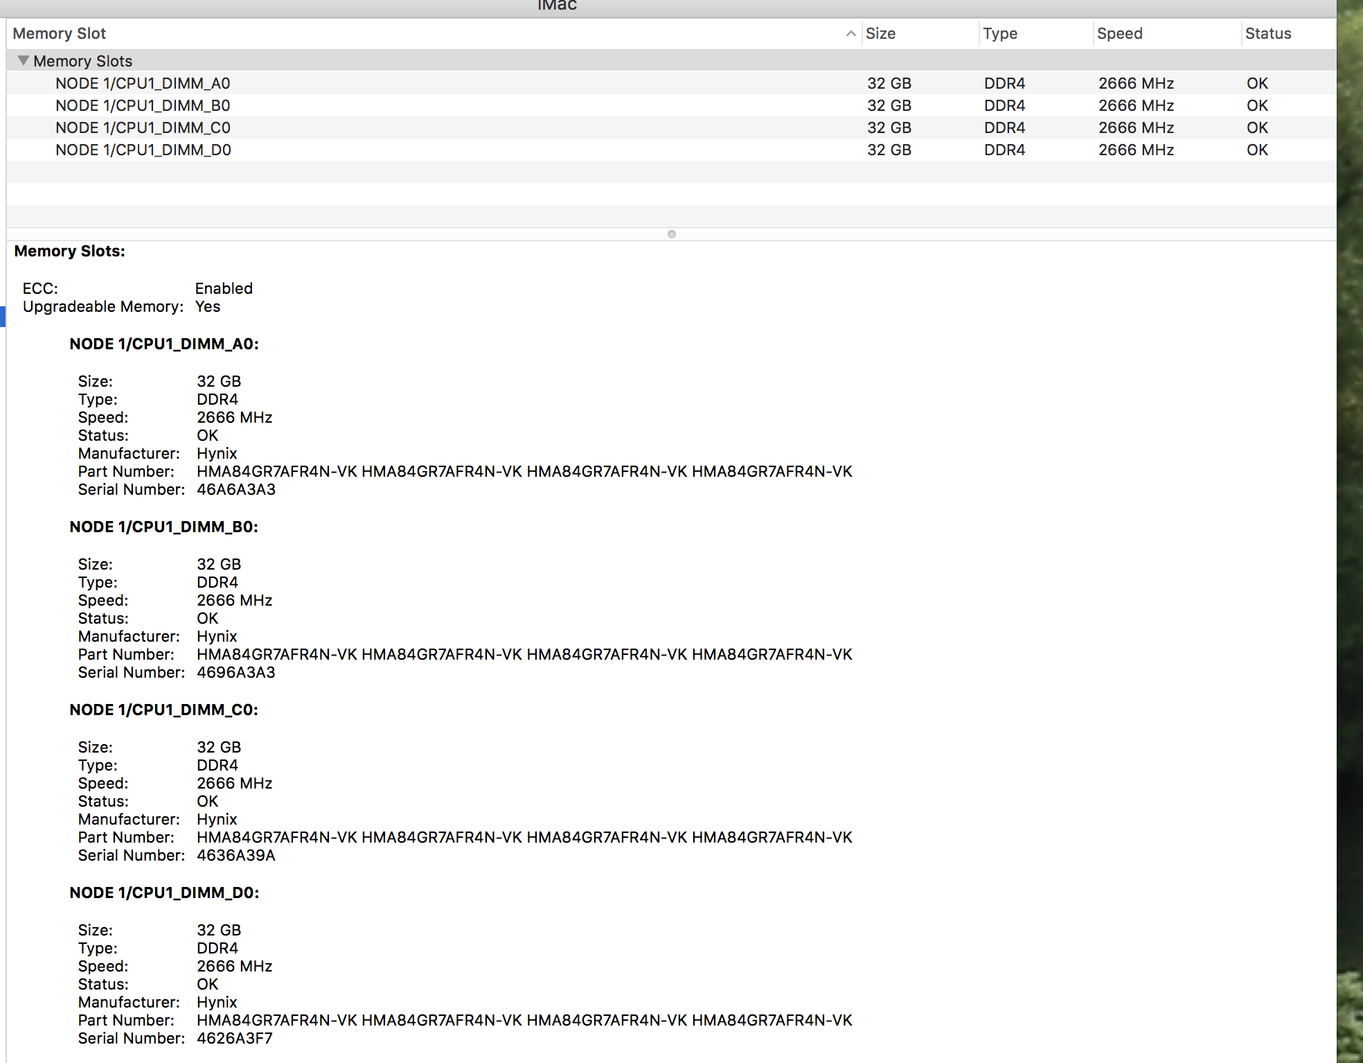Image resolution: width=1363 pixels, height=1063 pixels.
Task: Click the part number line under DIMM_B0
Action: click(524, 654)
